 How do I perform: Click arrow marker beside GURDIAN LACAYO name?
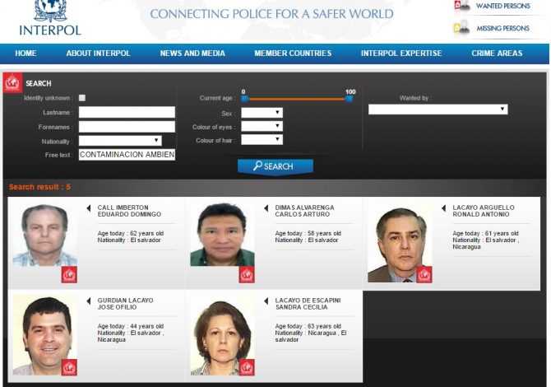coord(89,301)
